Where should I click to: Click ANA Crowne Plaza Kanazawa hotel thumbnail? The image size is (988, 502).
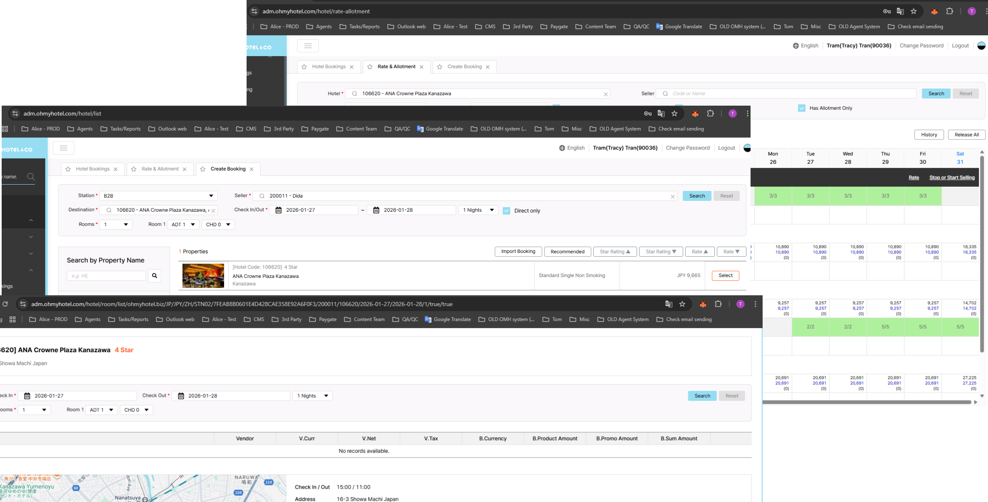click(203, 275)
